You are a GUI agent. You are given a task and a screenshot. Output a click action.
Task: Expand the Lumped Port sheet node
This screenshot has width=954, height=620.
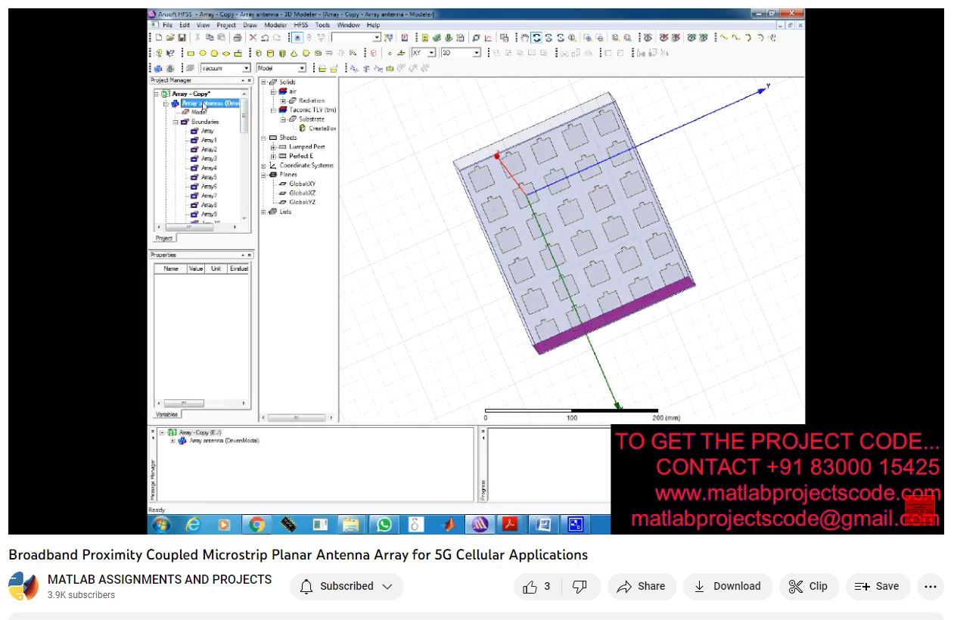click(273, 147)
